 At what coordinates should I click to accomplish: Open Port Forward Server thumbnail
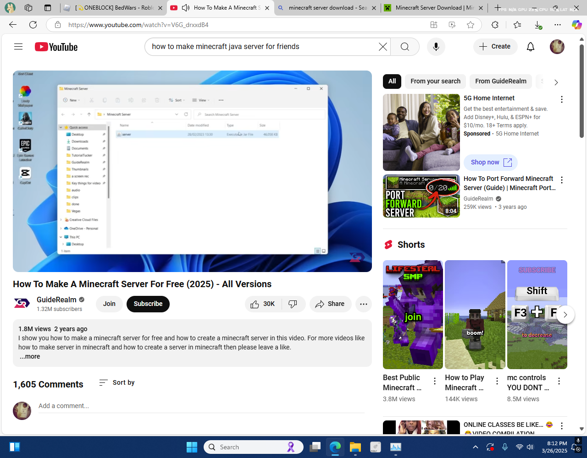pyautogui.click(x=421, y=196)
